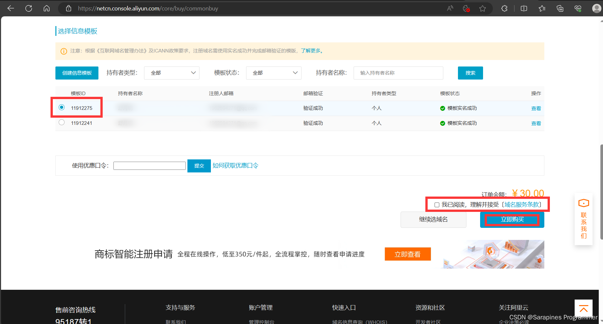Reload the page with refresh icon
The width and height of the screenshot is (603, 324).
(x=29, y=8)
